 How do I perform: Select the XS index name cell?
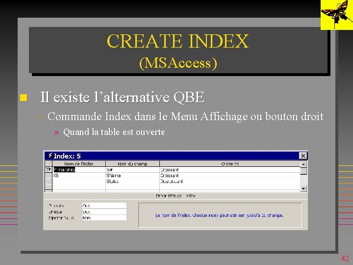point(79,176)
